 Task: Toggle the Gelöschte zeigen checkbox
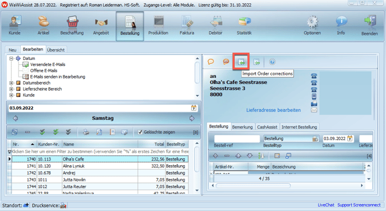click(140, 132)
